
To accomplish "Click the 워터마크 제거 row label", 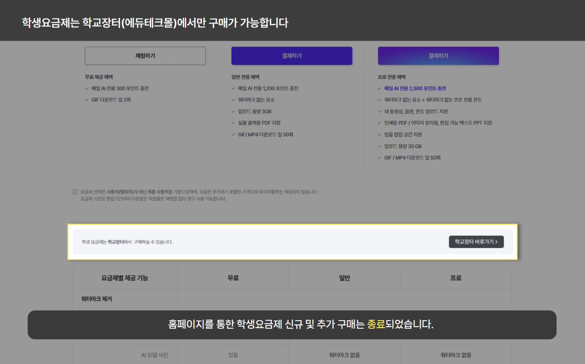I will coord(97,299).
